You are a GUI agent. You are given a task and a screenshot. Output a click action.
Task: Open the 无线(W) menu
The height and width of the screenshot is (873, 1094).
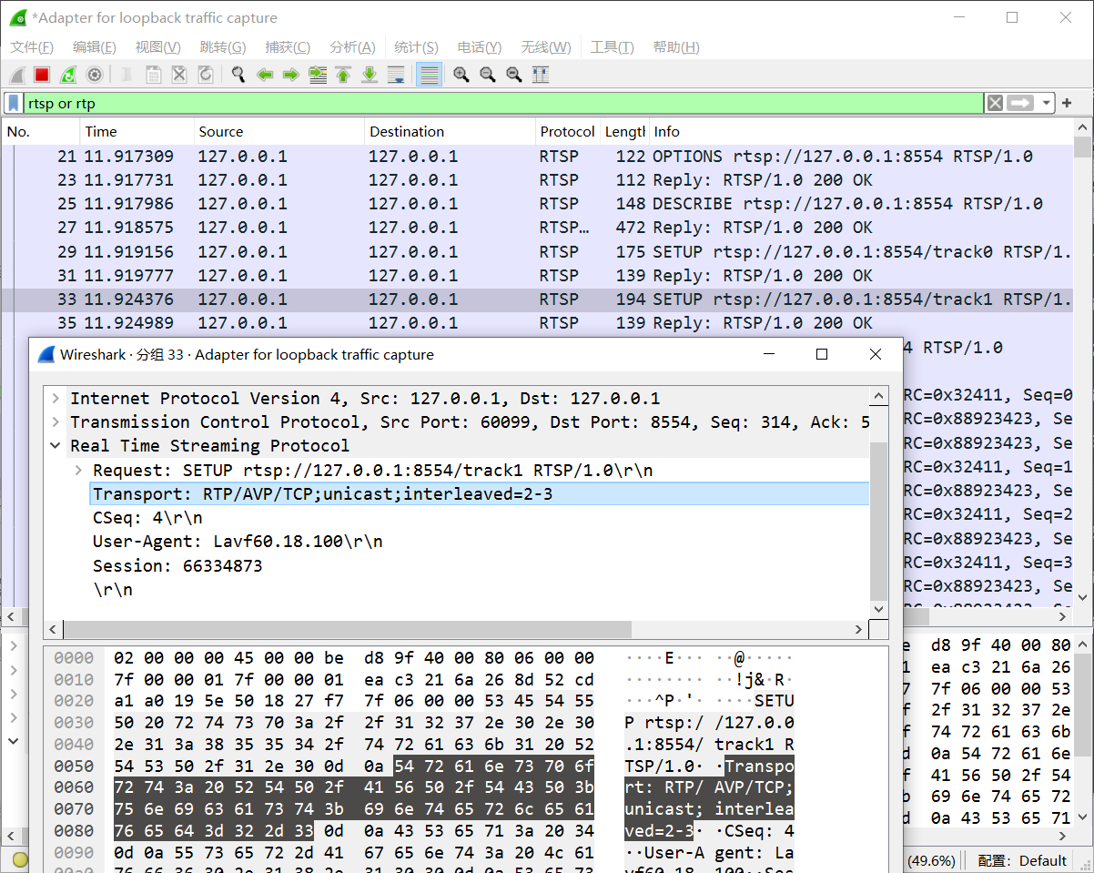point(546,47)
